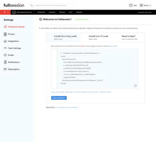The image size is (156, 142).
Task: Open Integrations via its cloud icon
Action: coord(5,41)
